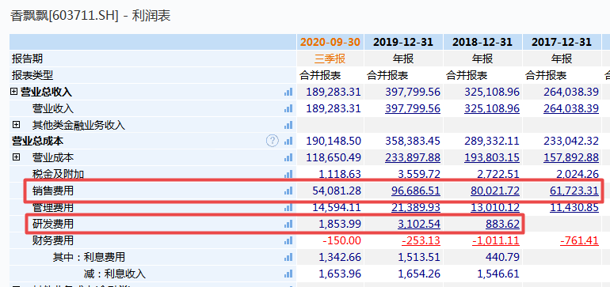610x287 pixels.
Task: Open chart icon for 减：利息收入 row
Action: click(288, 274)
